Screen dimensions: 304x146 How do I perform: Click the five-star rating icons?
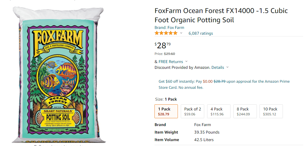click(x=166, y=33)
